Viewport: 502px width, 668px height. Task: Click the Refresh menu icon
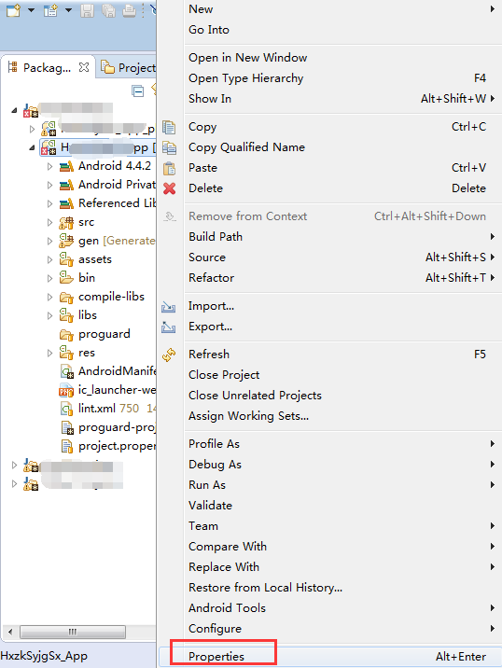pos(169,355)
